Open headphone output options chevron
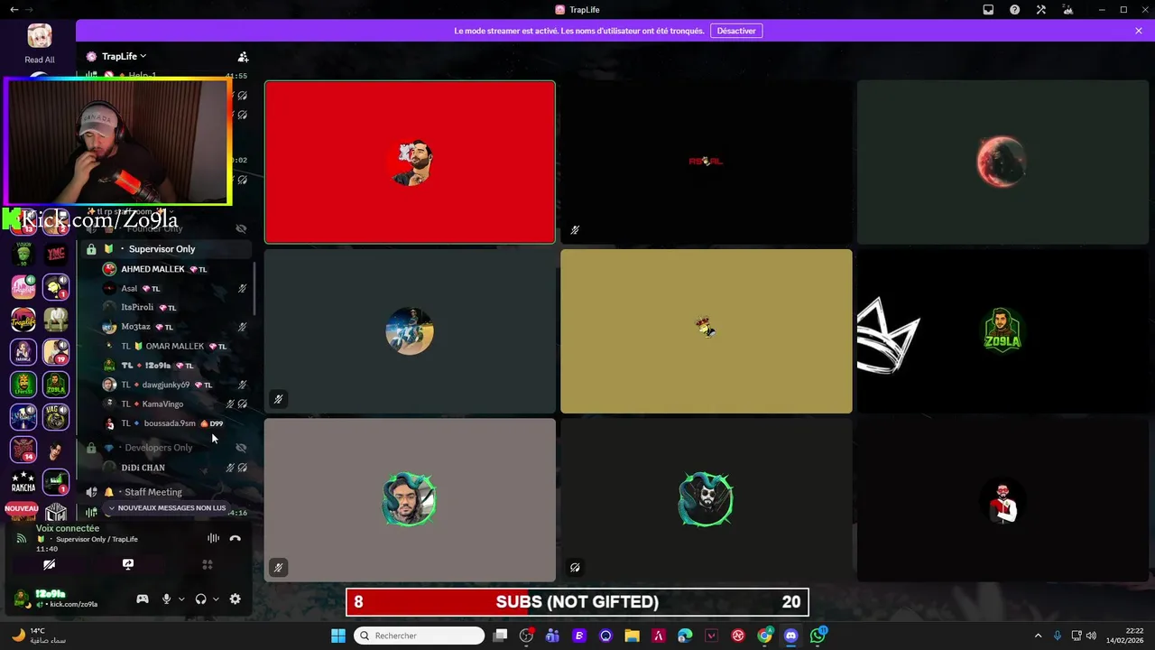This screenshot has height=650, width=1155. [216, 599]
